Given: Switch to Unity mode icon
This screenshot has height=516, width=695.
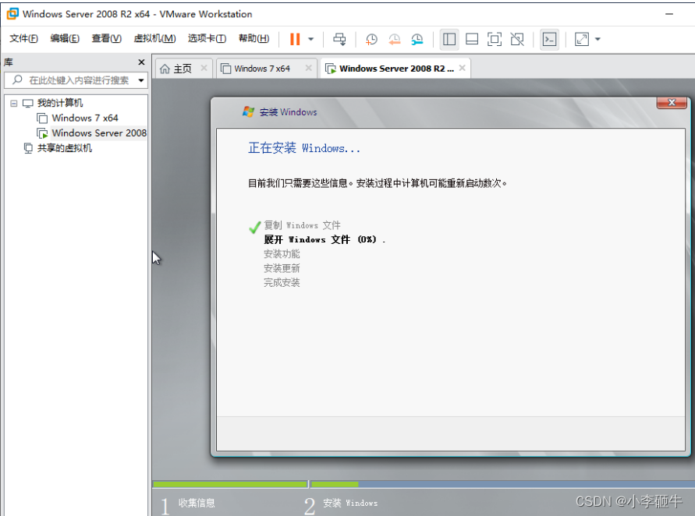Looking at the screenshot, I should [x=517, y=39].
